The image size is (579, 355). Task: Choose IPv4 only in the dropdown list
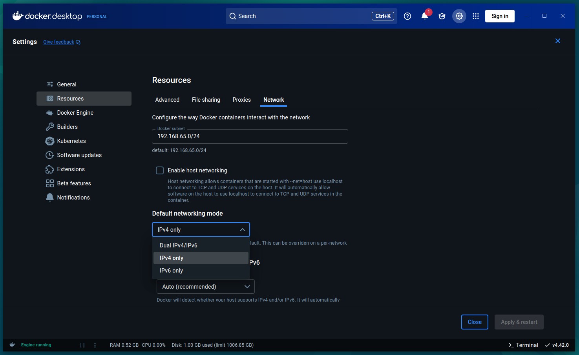tap(201, 258)
